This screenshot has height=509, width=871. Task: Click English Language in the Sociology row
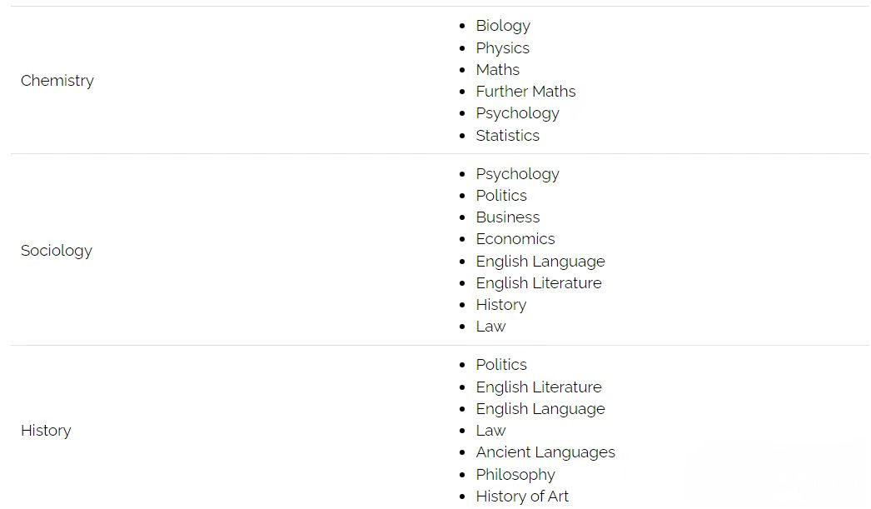point(540,262)
